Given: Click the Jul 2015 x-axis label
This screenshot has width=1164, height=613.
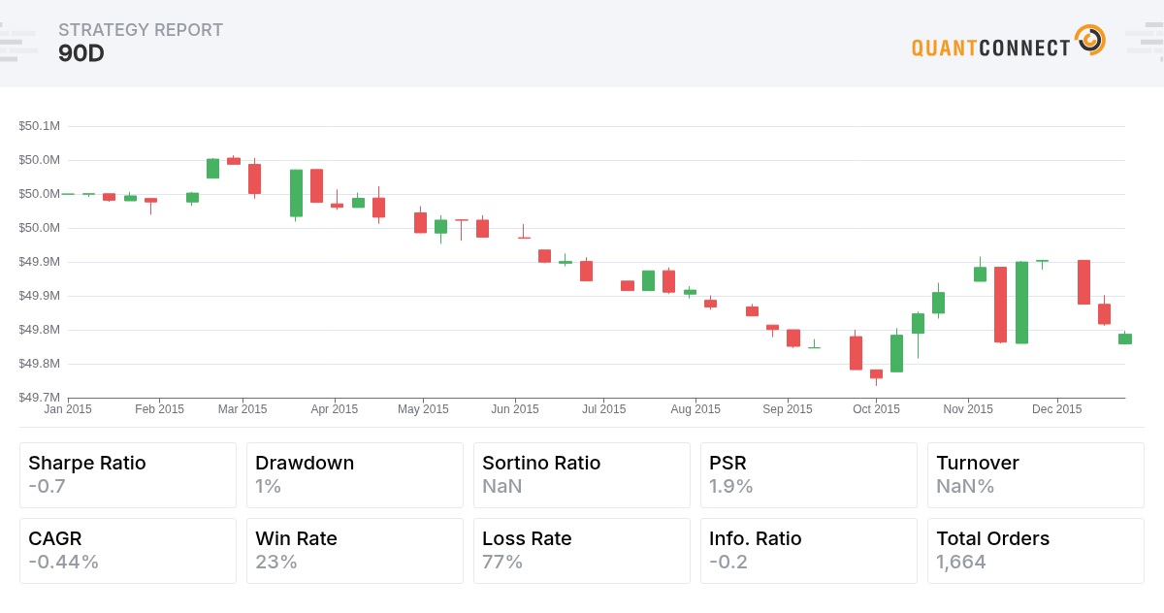Looking at the screenshot, I should tap(603, 409).
